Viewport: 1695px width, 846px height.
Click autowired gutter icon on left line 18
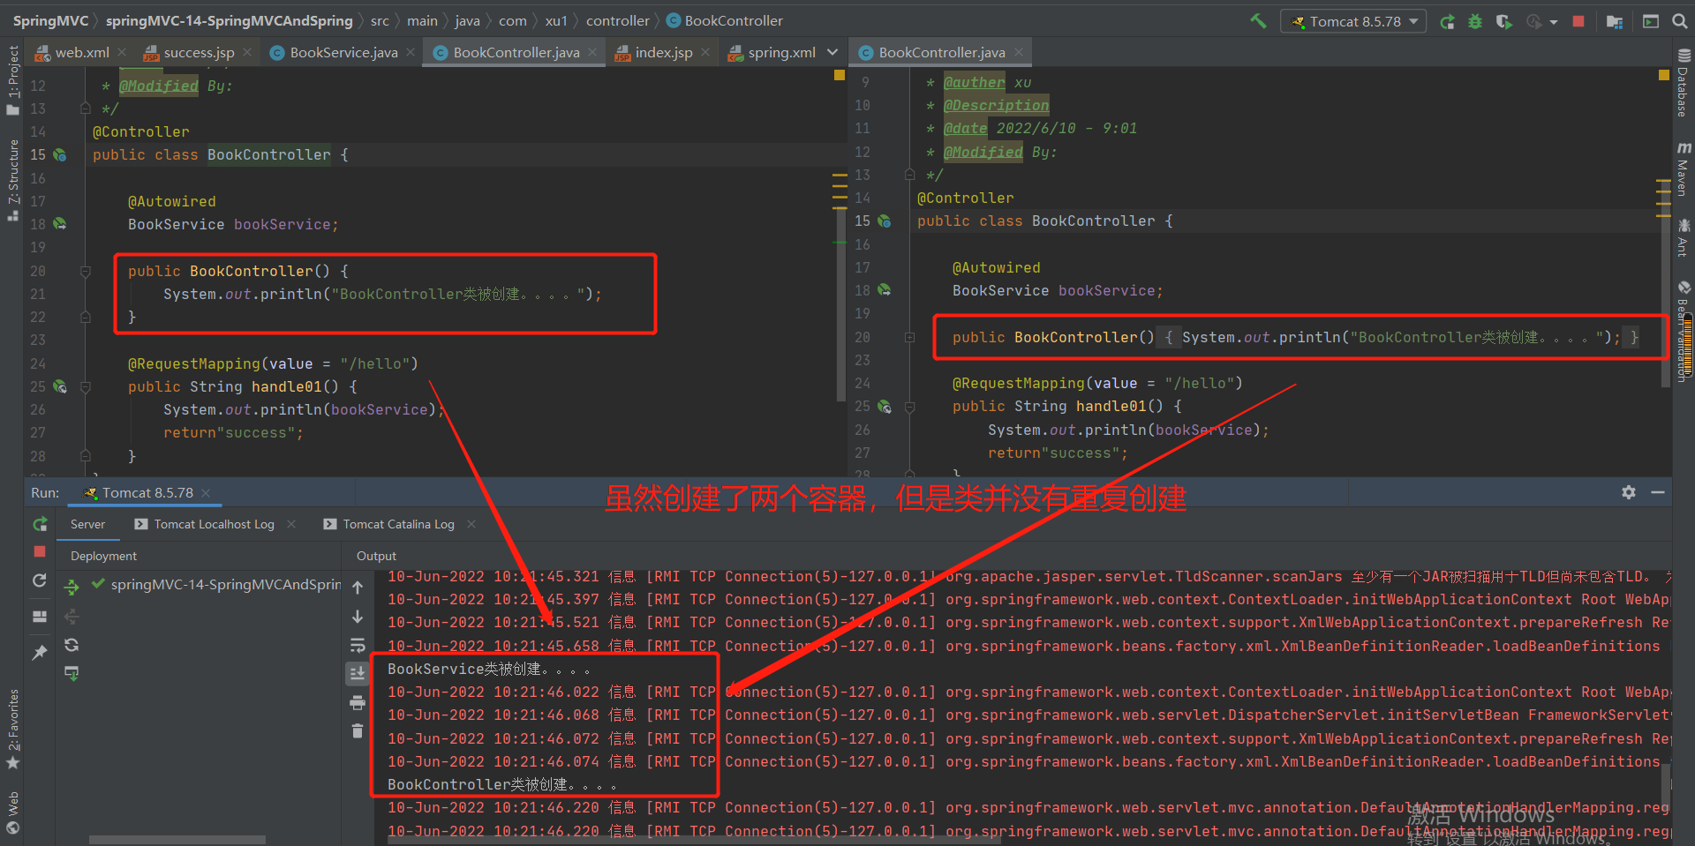(59, 224)
